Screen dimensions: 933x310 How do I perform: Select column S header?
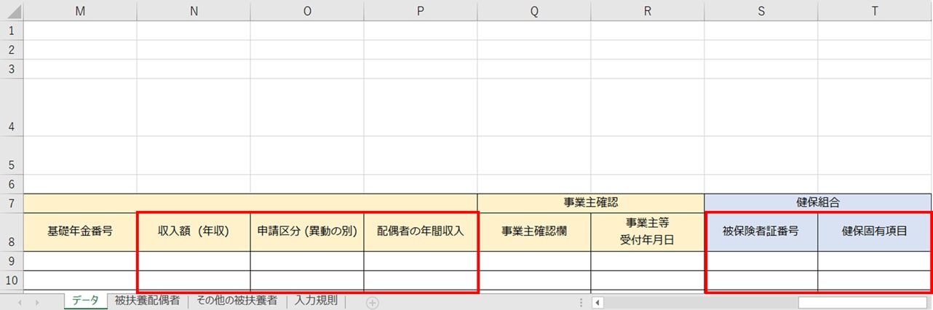coord(761,11)
